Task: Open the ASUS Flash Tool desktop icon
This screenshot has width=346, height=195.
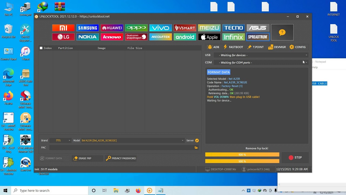Action: click(x=25, y=78)
